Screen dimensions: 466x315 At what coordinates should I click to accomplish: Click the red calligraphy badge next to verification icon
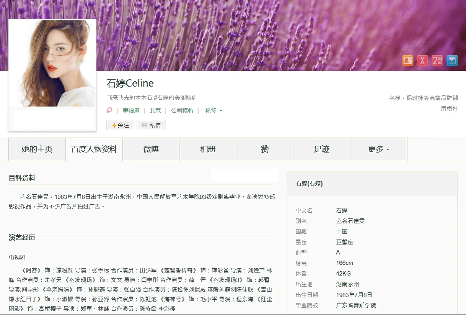pyautogui.click(x=422, y=61)
